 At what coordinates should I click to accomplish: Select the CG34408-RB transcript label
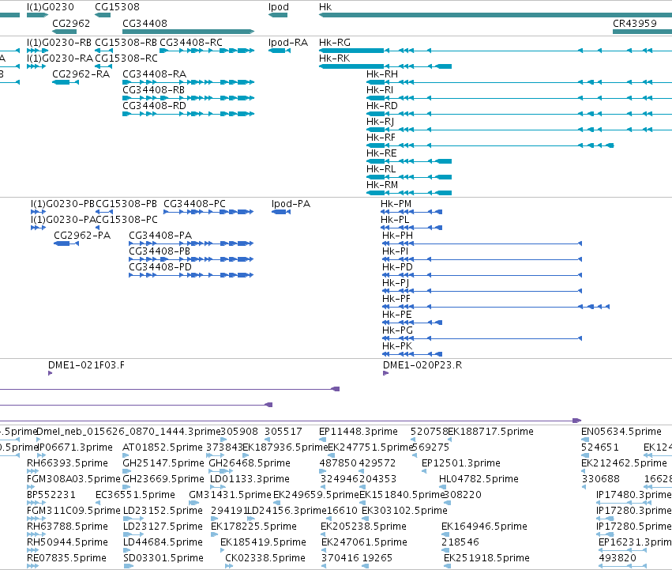(x=153, y=90)
